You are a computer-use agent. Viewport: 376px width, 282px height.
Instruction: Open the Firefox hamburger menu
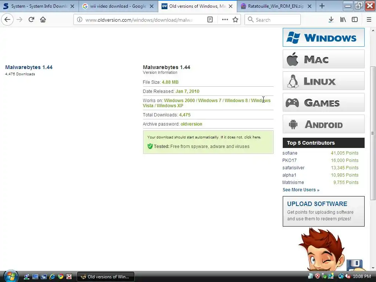click(369, 20)
